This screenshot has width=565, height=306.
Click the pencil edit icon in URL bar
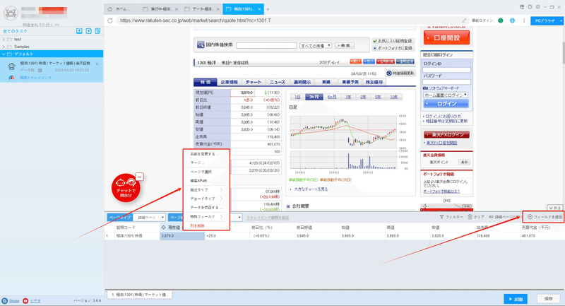pos(464,20)
